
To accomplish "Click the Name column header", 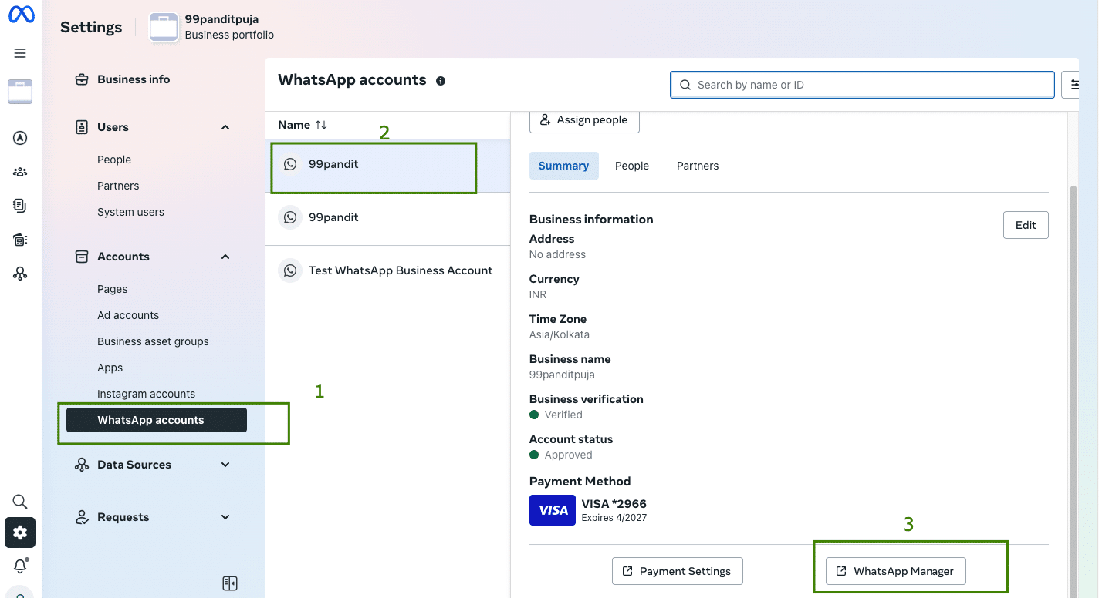I will (x=294, y=125).
